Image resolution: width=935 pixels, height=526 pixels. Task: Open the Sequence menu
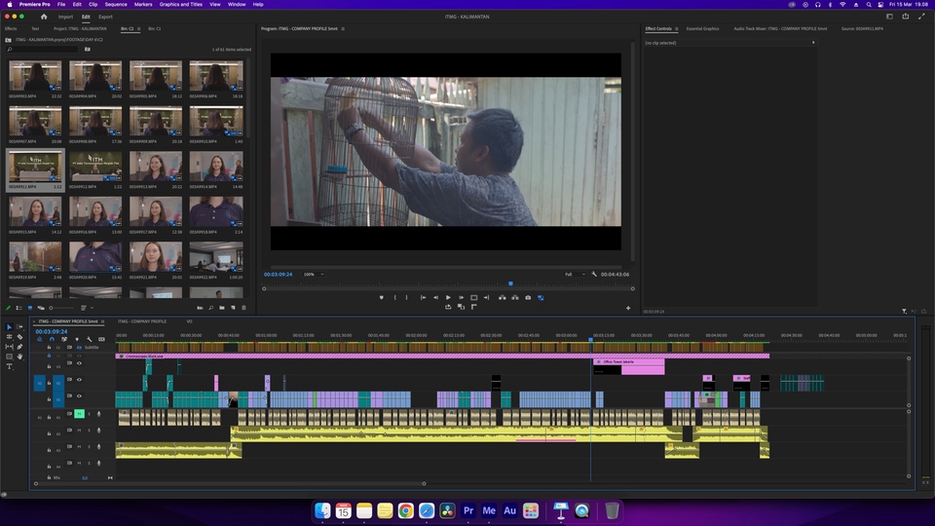pyautogui.click(x=115, y=4)
